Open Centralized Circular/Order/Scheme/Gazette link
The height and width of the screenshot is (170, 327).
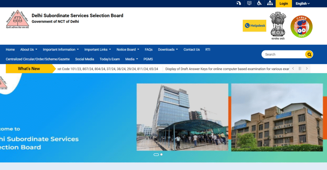[x=38, y=59]
